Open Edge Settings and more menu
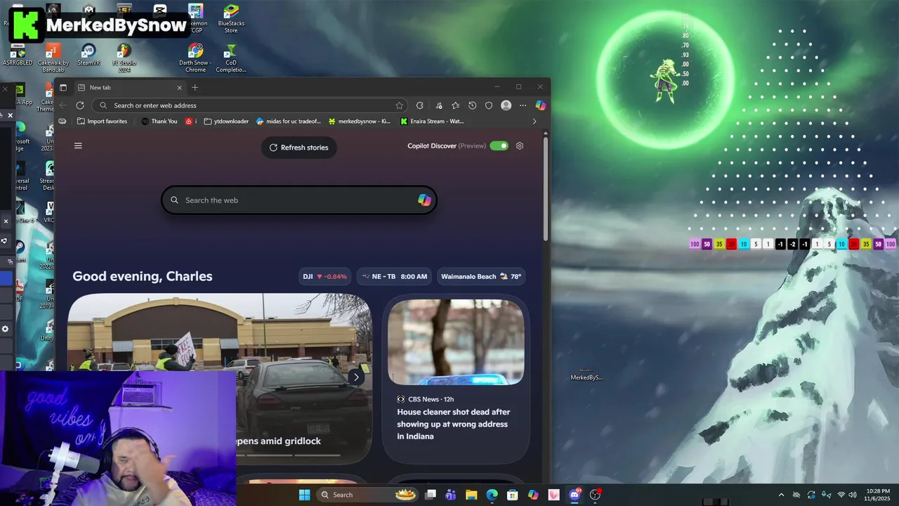The image size is (899, 506). tap(523, 105)
